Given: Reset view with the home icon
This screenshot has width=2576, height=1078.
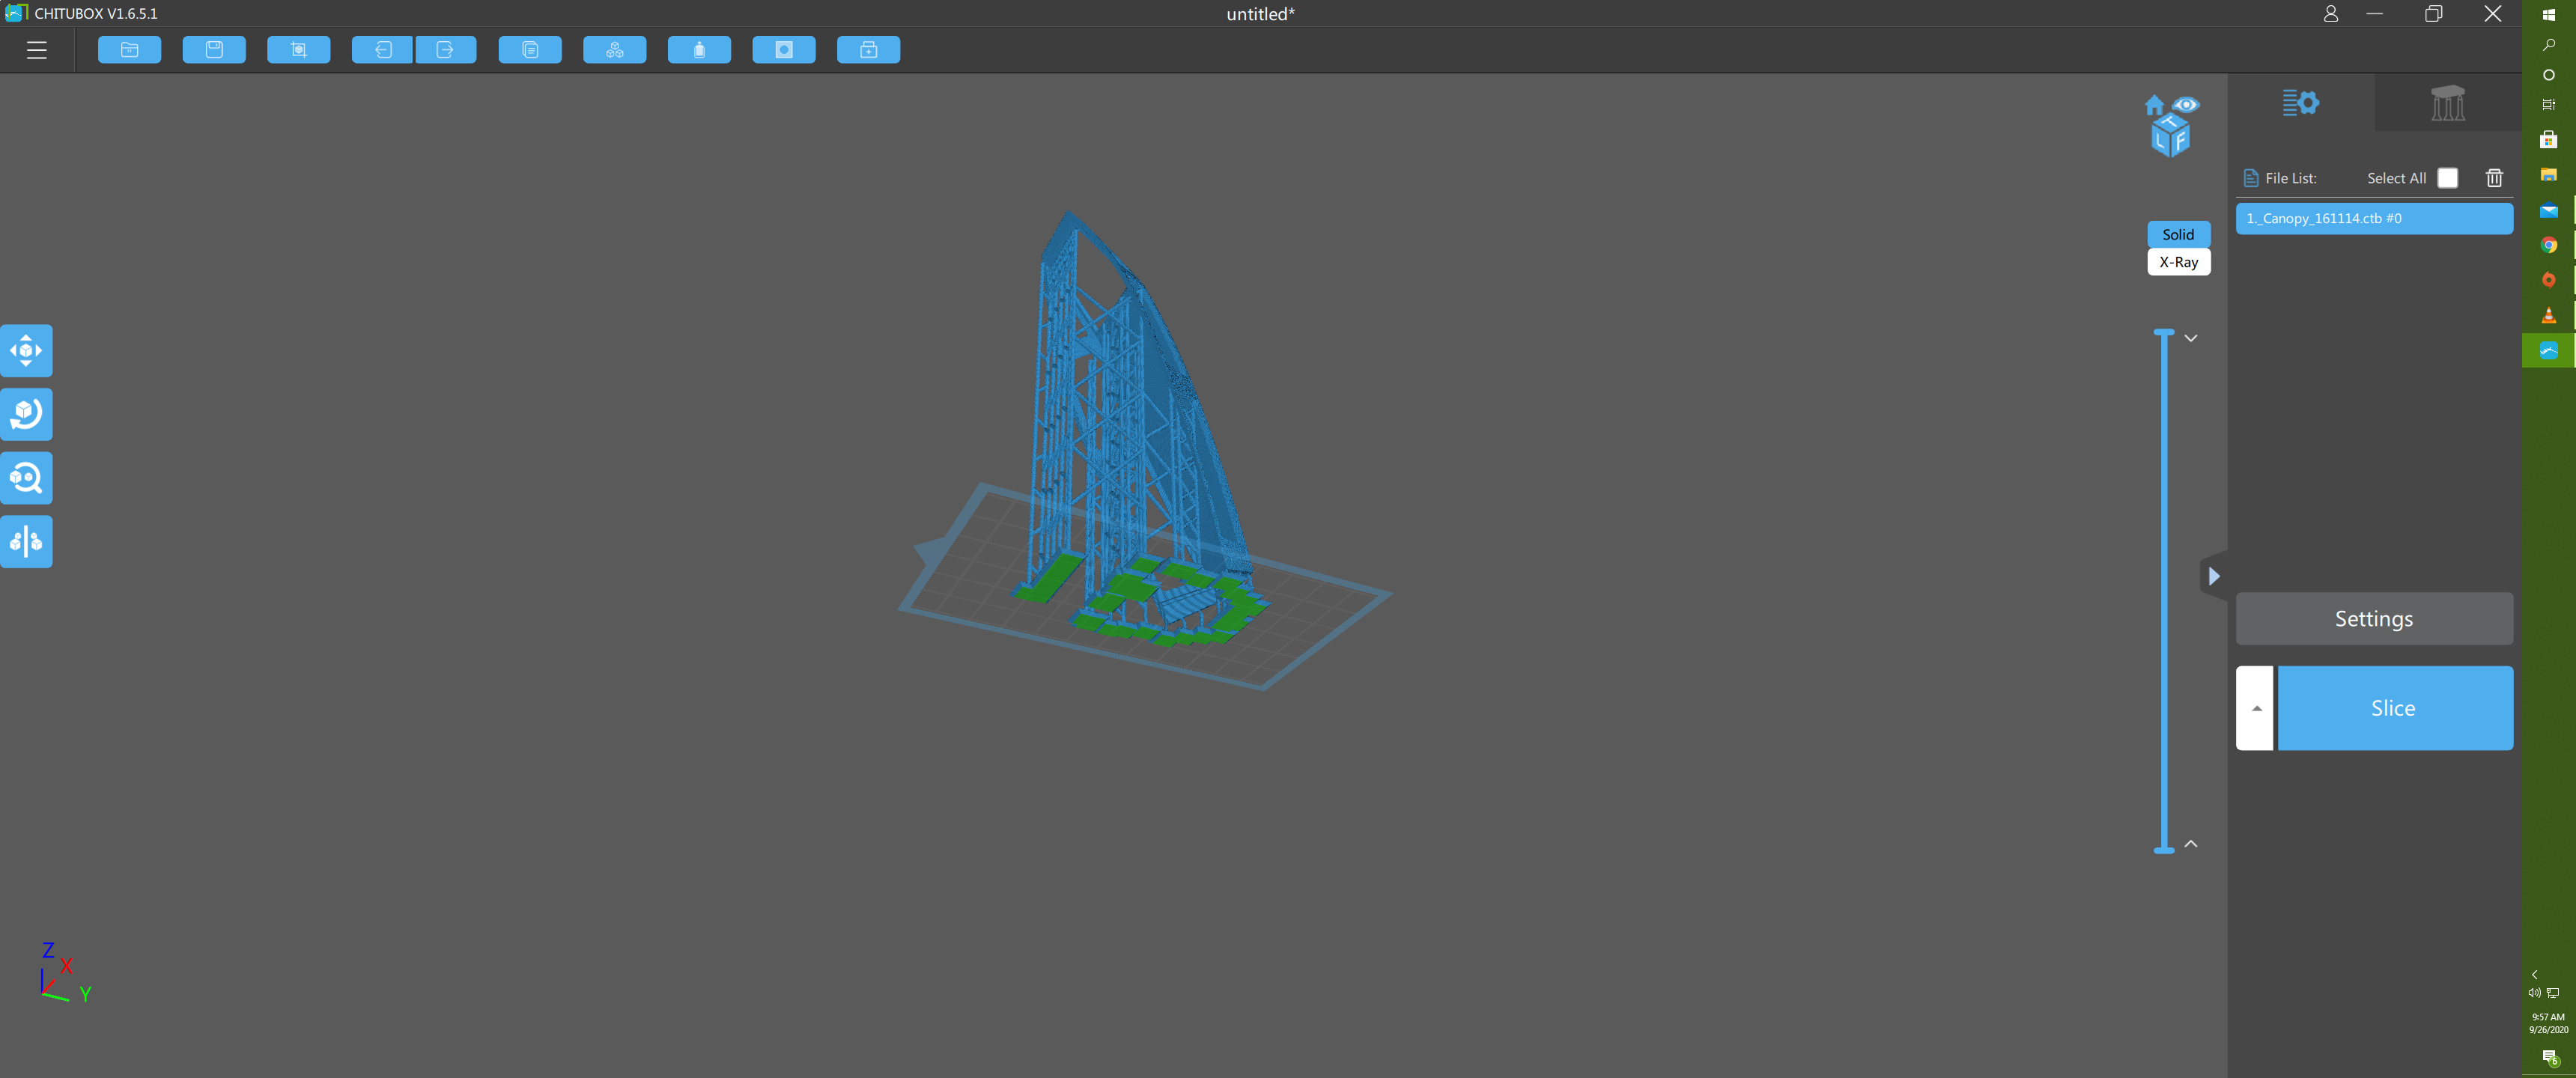Looking at the screenshot, I should pos(2154,105).
